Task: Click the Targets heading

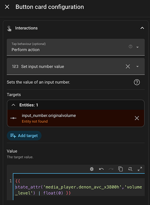Action: coord(14,95)
